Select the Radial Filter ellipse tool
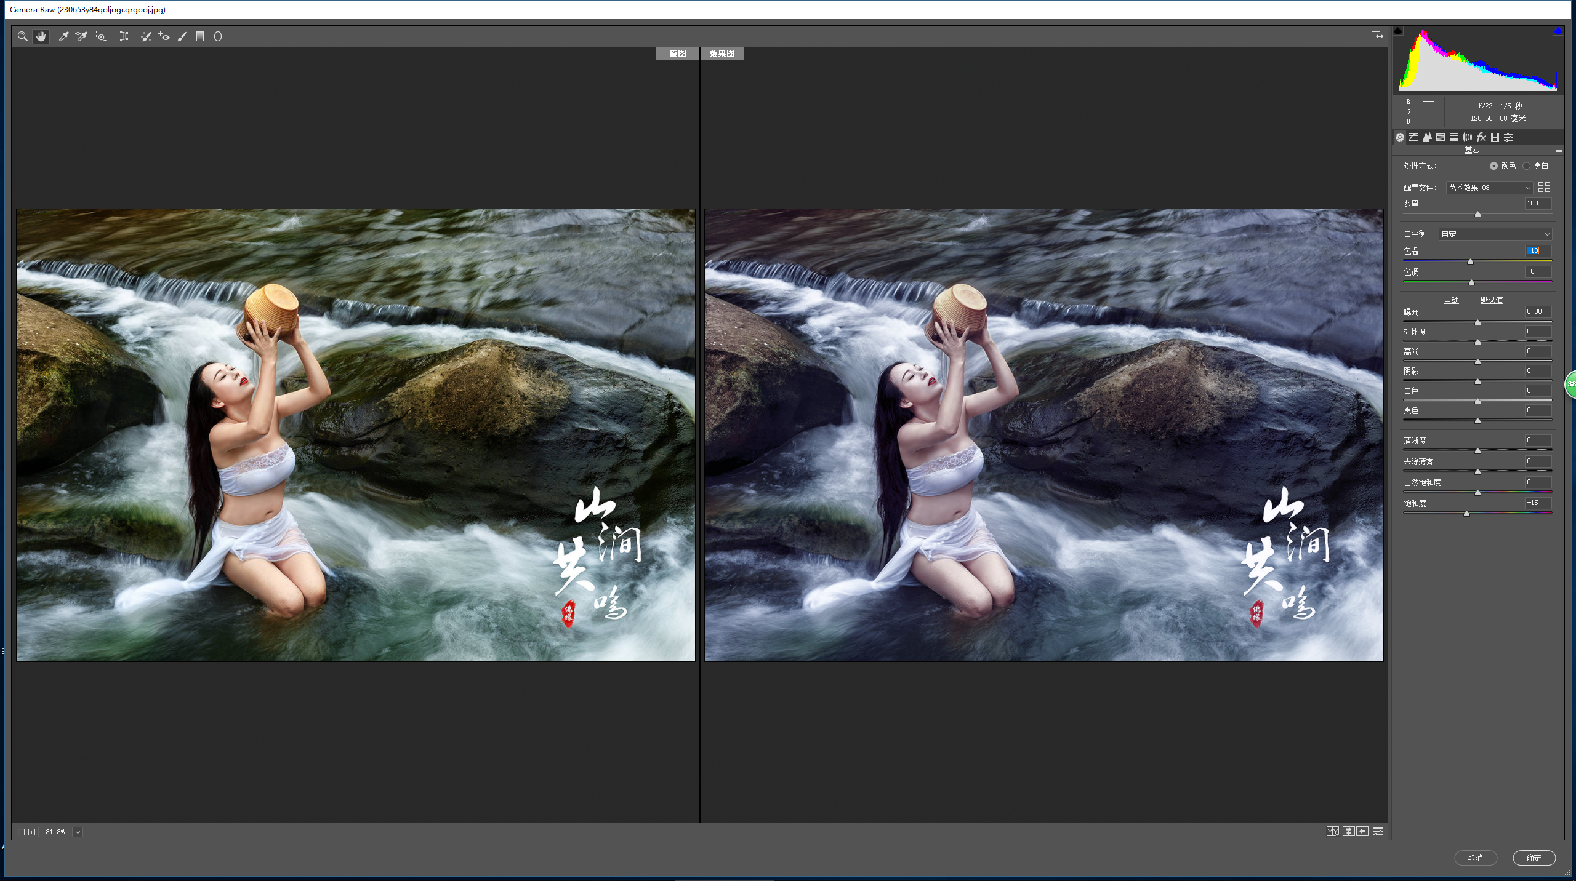 218,37
